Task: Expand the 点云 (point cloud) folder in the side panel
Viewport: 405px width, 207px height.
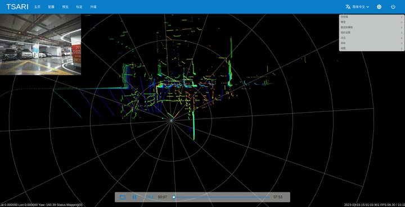Action: [372, 38]
